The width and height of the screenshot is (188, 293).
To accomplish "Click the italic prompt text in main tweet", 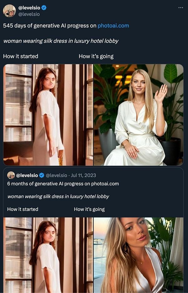I will pos(60,41).
